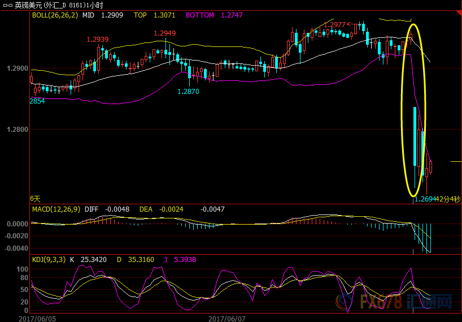Viewport: 462px width, 322px height.
Task: Click the 1.2800 price axis label
Action: click(18, 129)
